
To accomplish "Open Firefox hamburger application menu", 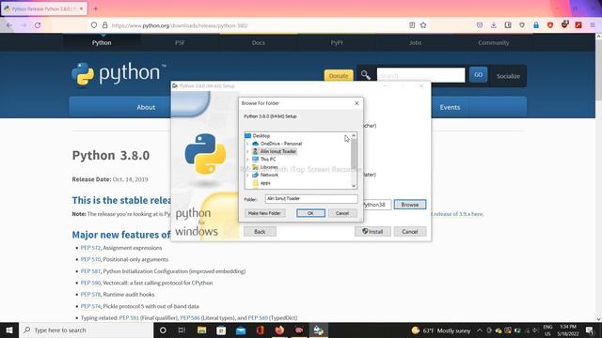I will tap(593, 25).
